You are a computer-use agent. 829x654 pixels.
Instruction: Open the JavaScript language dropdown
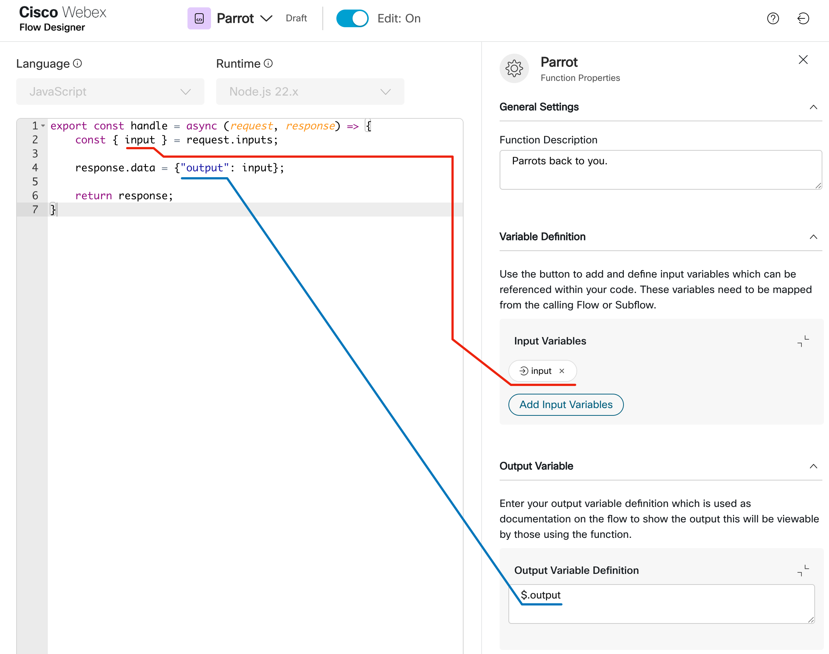[x=110, y=92]
